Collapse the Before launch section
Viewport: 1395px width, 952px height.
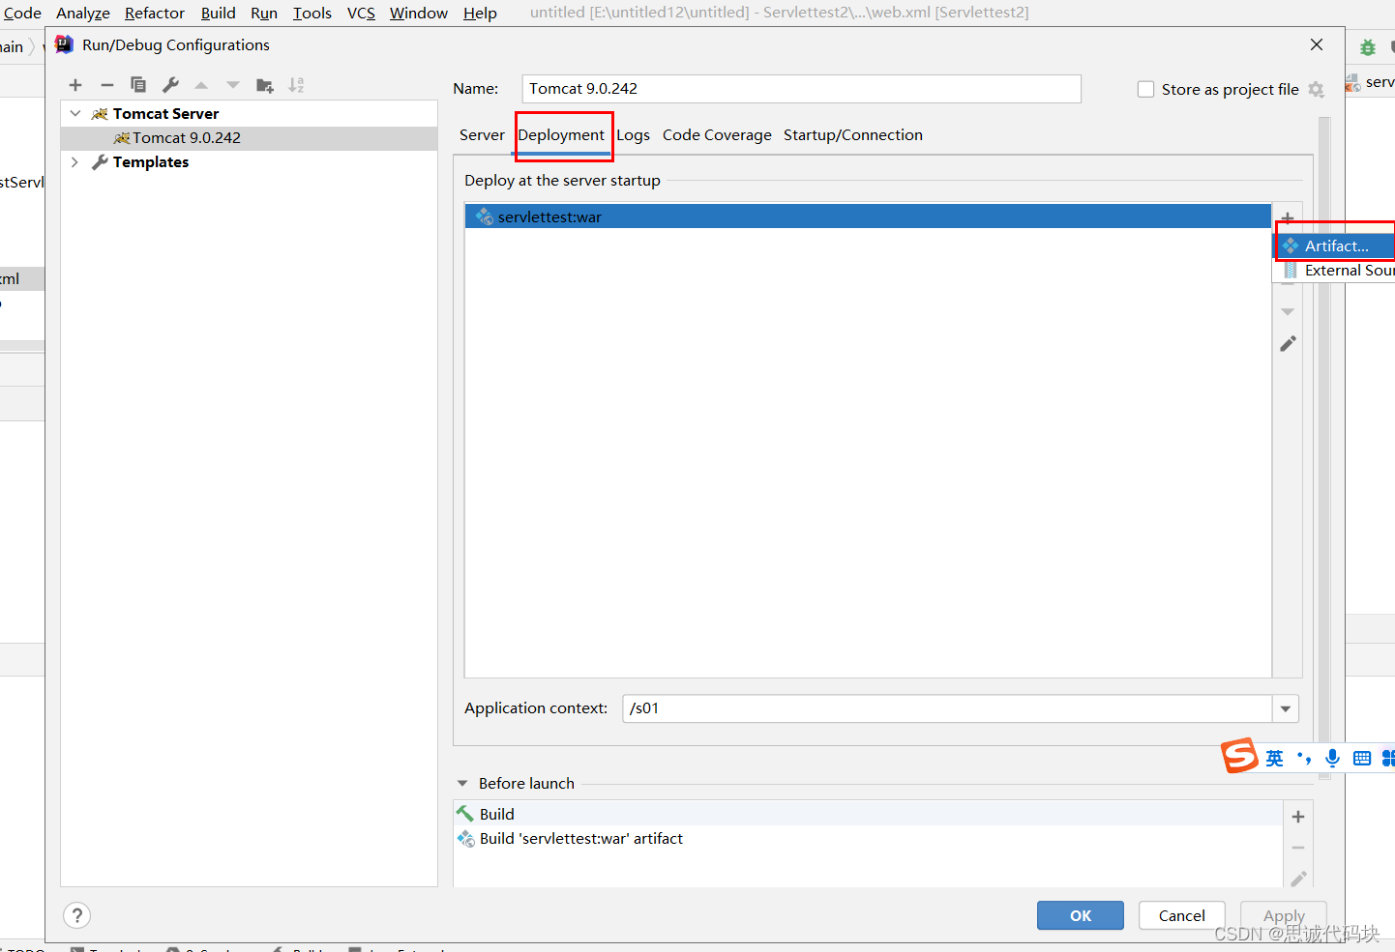click(462, 783)
